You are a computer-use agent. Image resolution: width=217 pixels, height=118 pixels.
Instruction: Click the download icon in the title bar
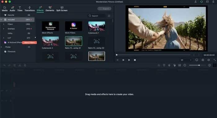[x=213, y=2]
